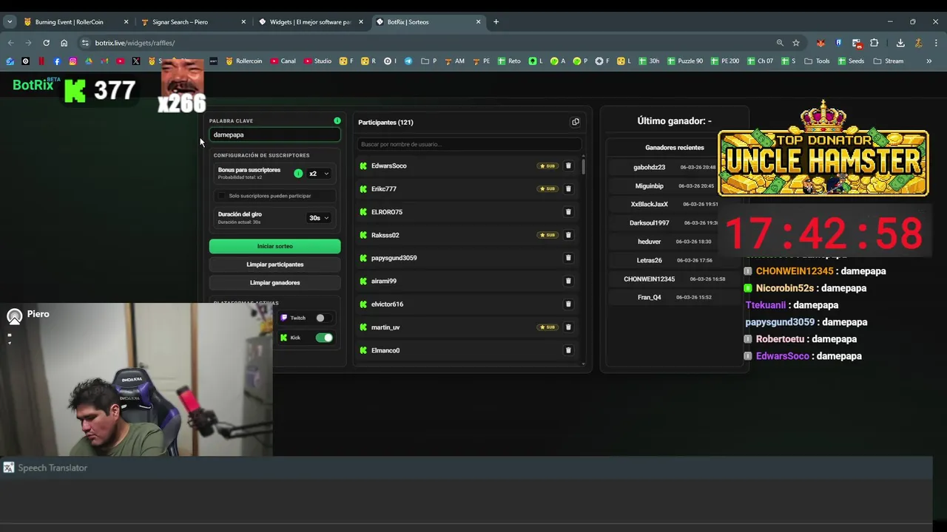Select recent winner Miguinbip

(649, 185)
